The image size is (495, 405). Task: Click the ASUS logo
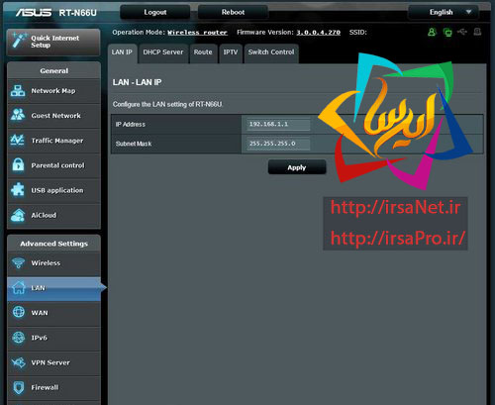[34, 13]
